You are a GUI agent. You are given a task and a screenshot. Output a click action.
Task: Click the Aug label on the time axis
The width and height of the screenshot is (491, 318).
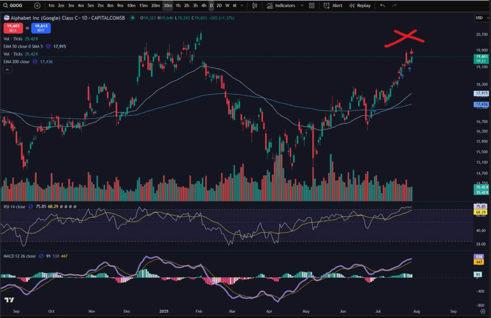417,311
